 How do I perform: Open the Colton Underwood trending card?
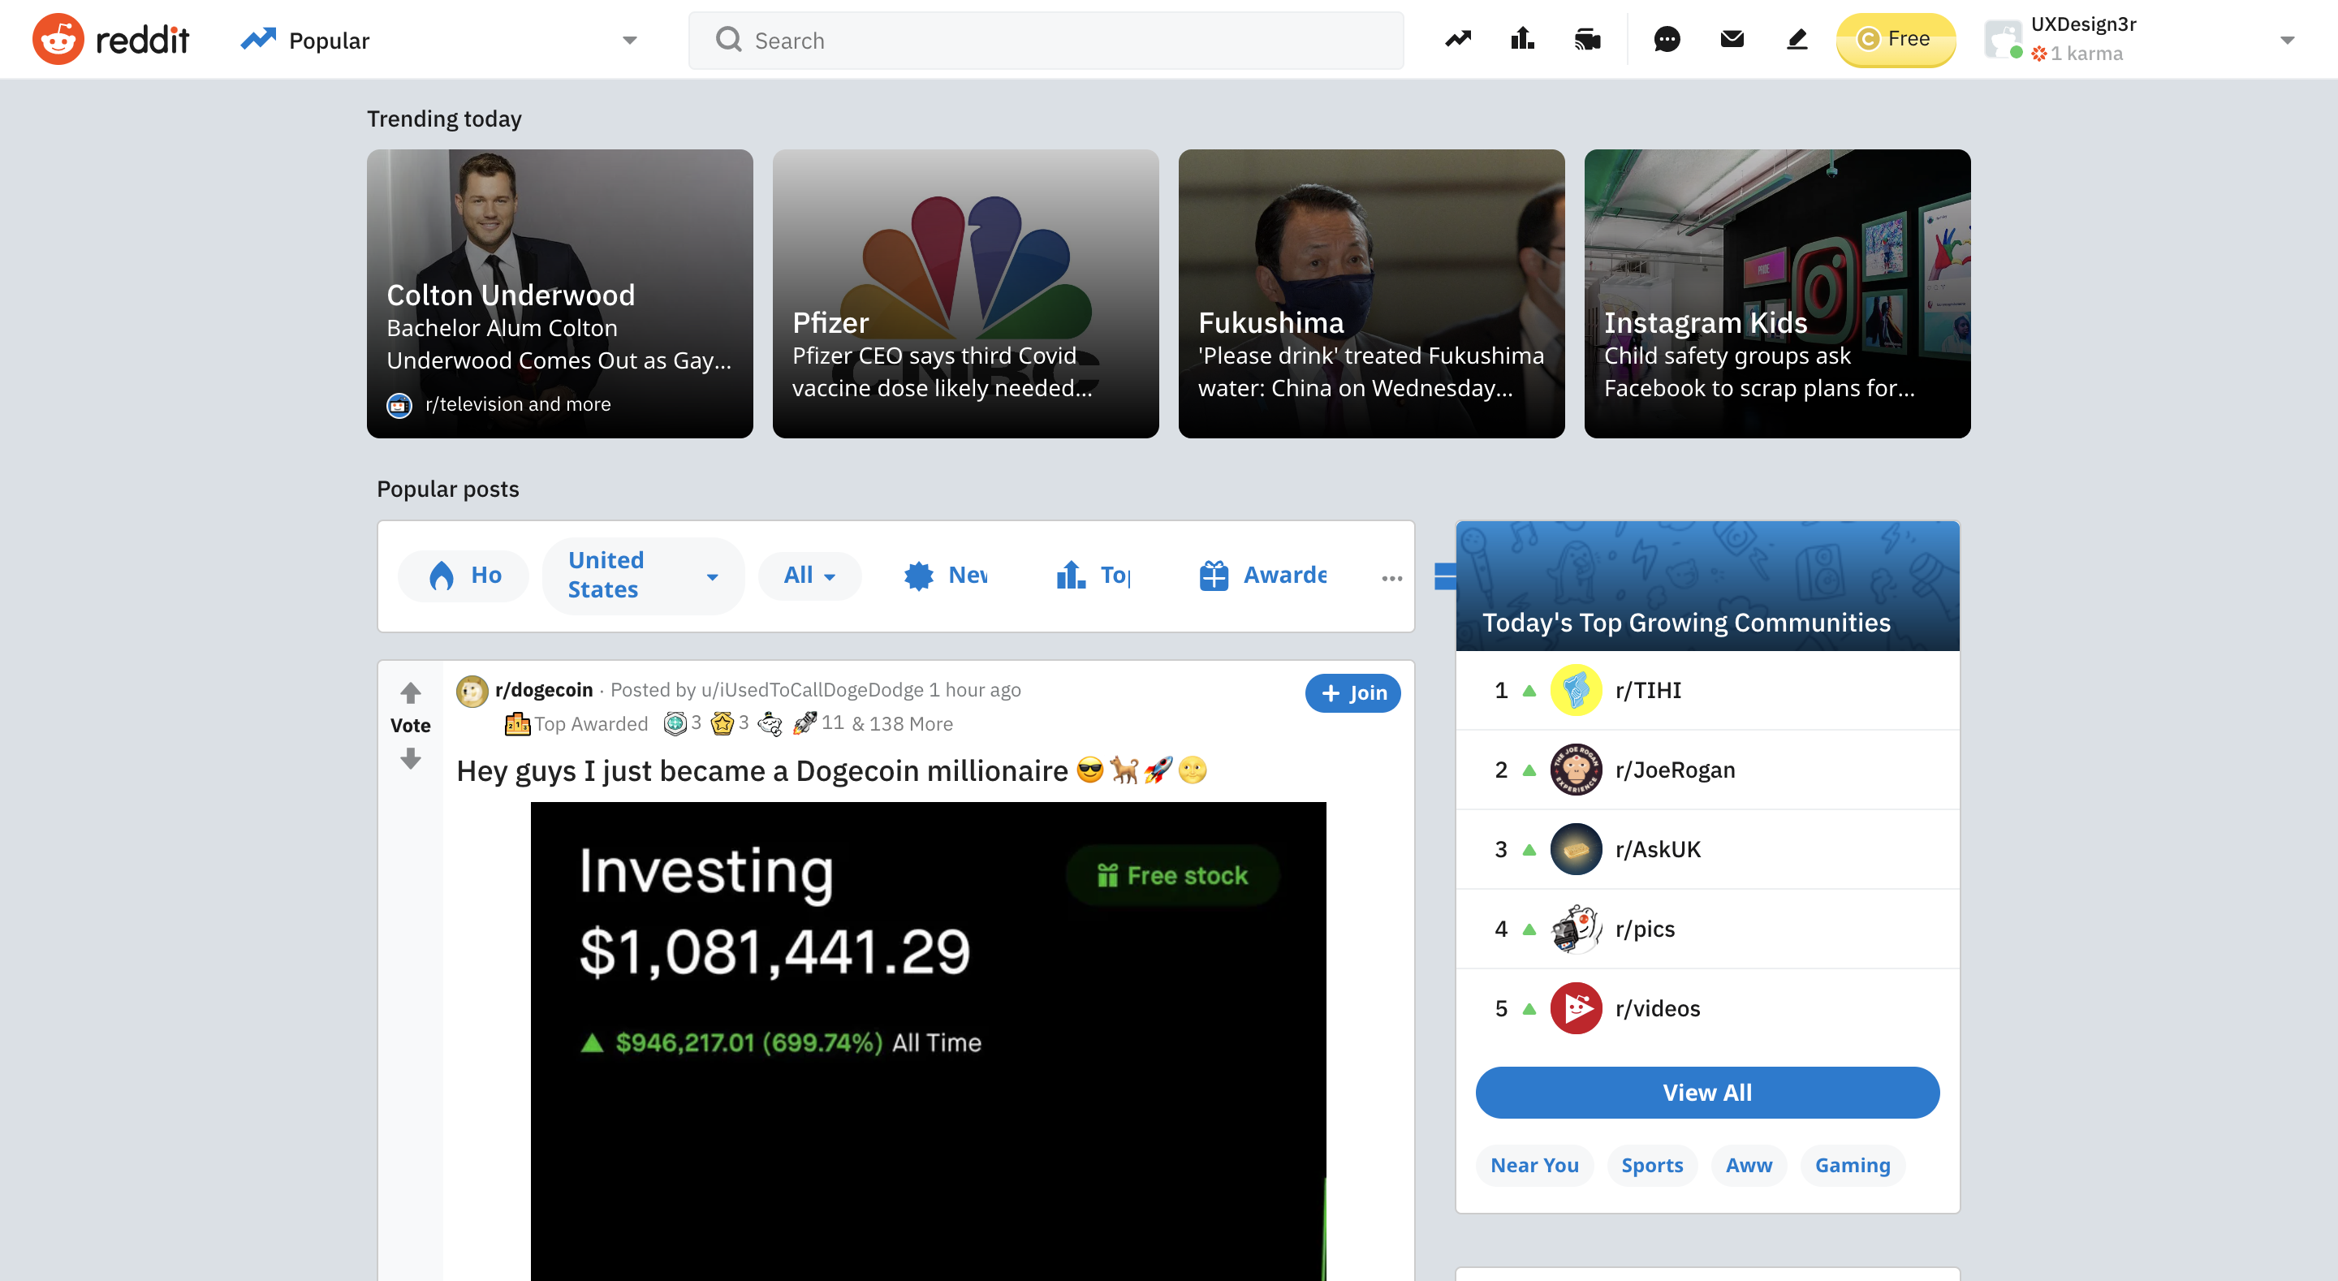click(x=560, y=293)
